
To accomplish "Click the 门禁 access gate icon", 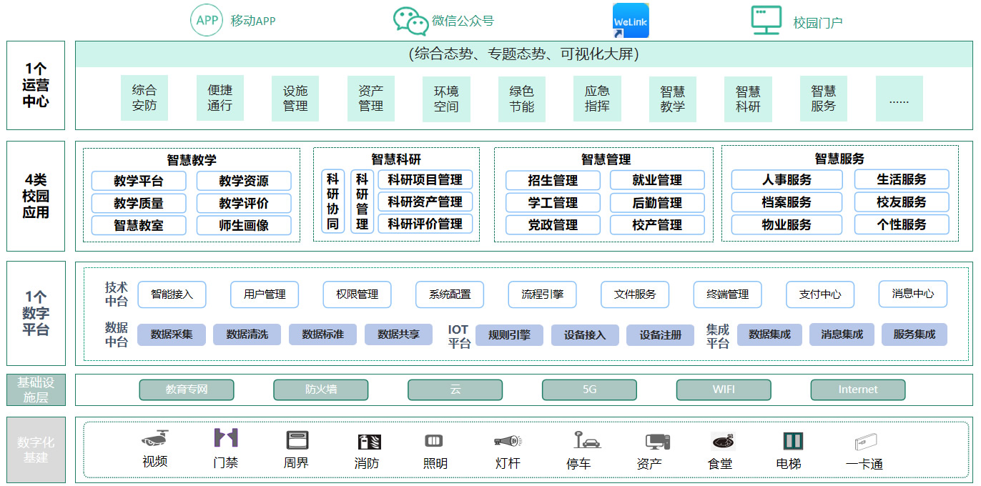I will [x=226, y=438].
